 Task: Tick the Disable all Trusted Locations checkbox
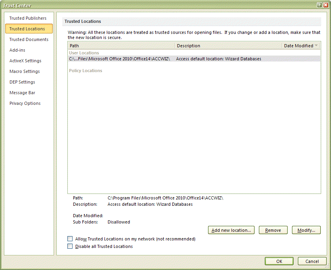click(x=70, y=246)
